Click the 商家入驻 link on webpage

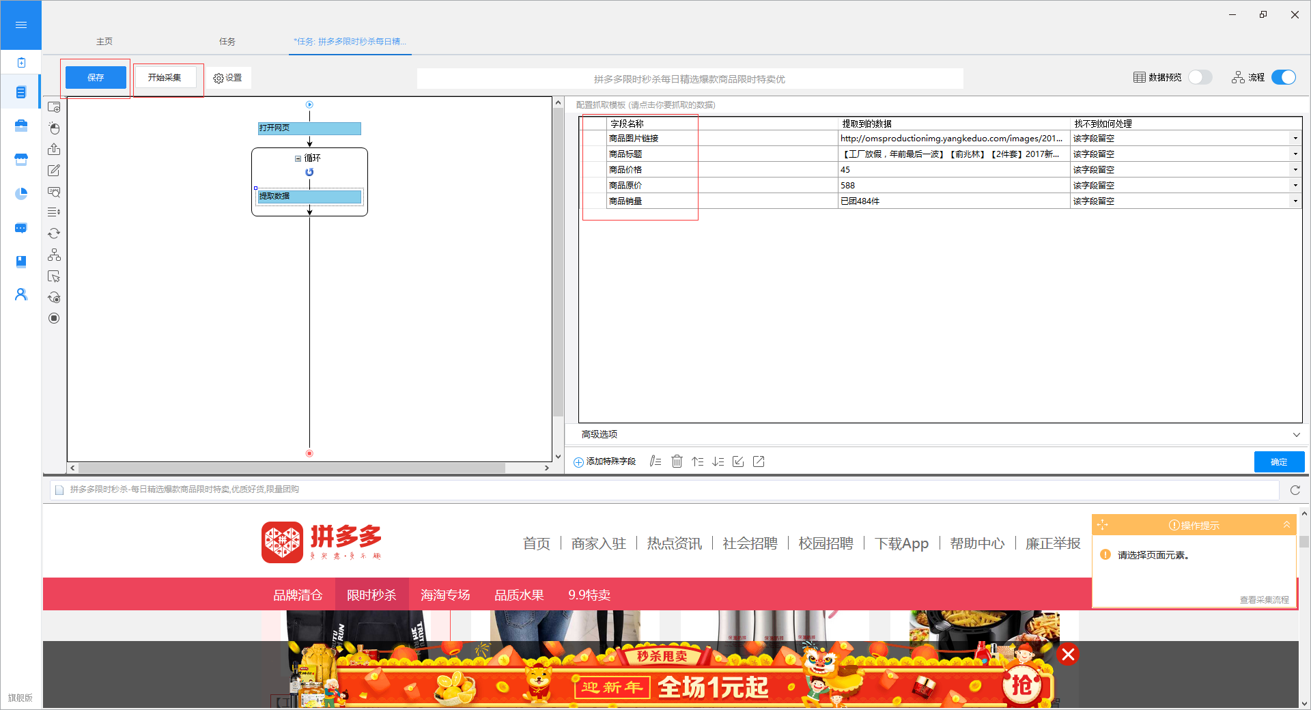click(x=599, y=543)
